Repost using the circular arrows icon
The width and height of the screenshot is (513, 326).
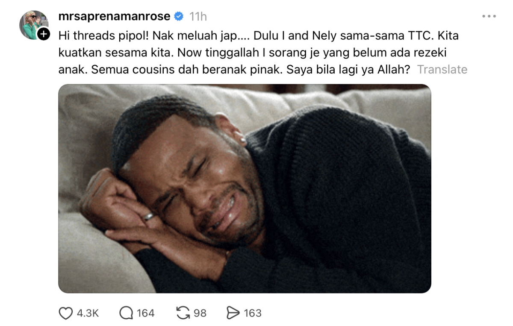[x=183, y=313]
